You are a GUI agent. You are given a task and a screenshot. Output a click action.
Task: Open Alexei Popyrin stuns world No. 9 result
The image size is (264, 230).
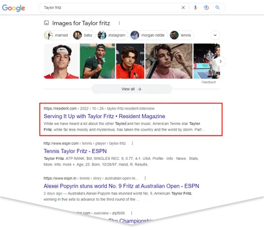point(122,186)
